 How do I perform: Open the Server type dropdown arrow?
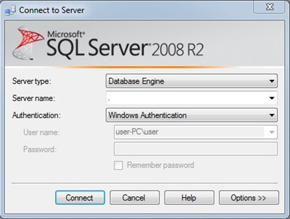pos(271,81)
